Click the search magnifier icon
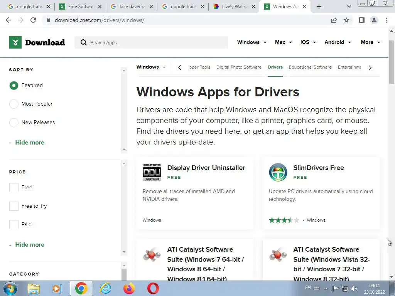Viewport: 395px width, 296px height. 84,42
